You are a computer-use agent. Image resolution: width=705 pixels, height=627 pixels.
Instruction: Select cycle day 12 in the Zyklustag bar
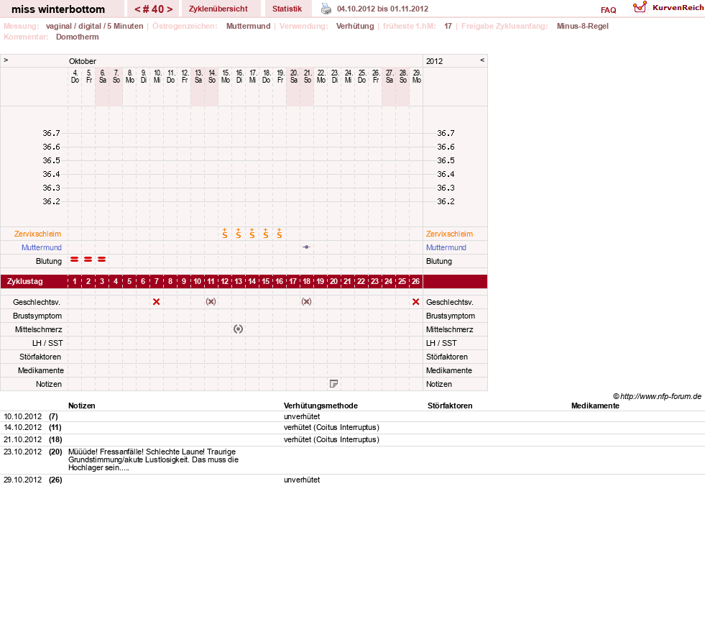[x=225, y=282]
